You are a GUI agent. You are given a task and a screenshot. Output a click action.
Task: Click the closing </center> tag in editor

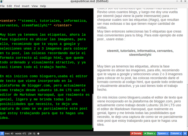point(63,26)
